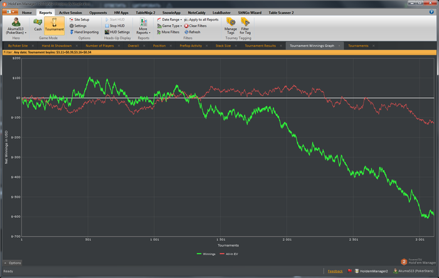Open the More Reports dropdown
The height and width of the screenshot is (278, 439).
click(x=144, y=26)
